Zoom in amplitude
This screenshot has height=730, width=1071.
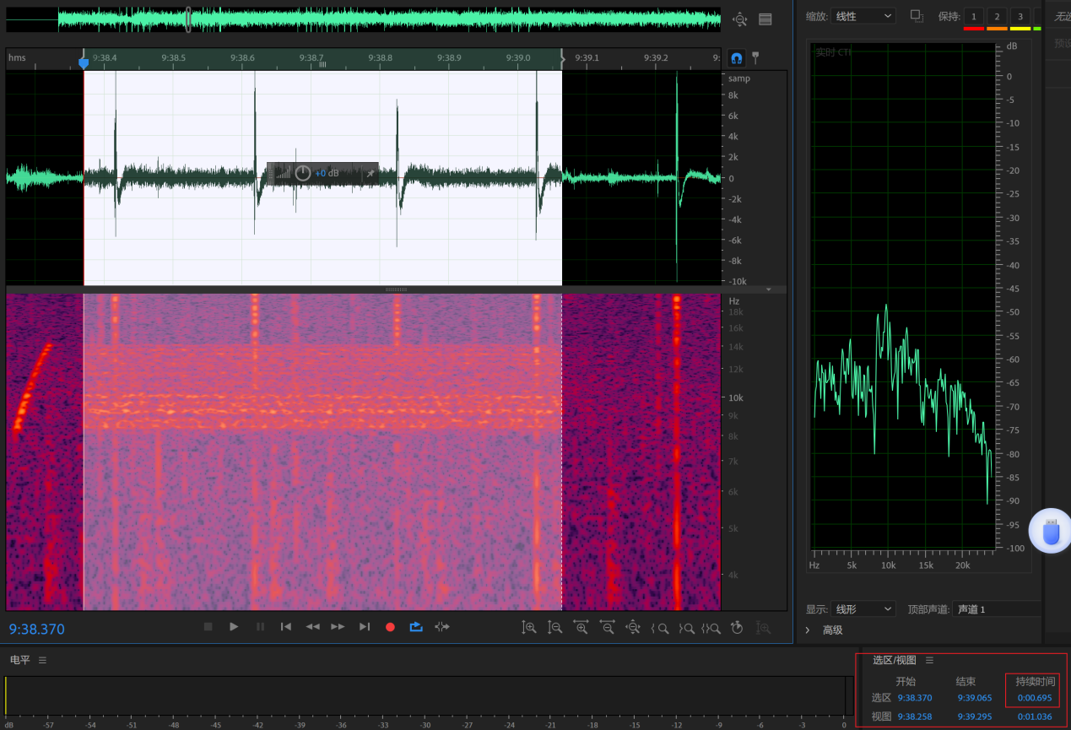pos(529,628)
